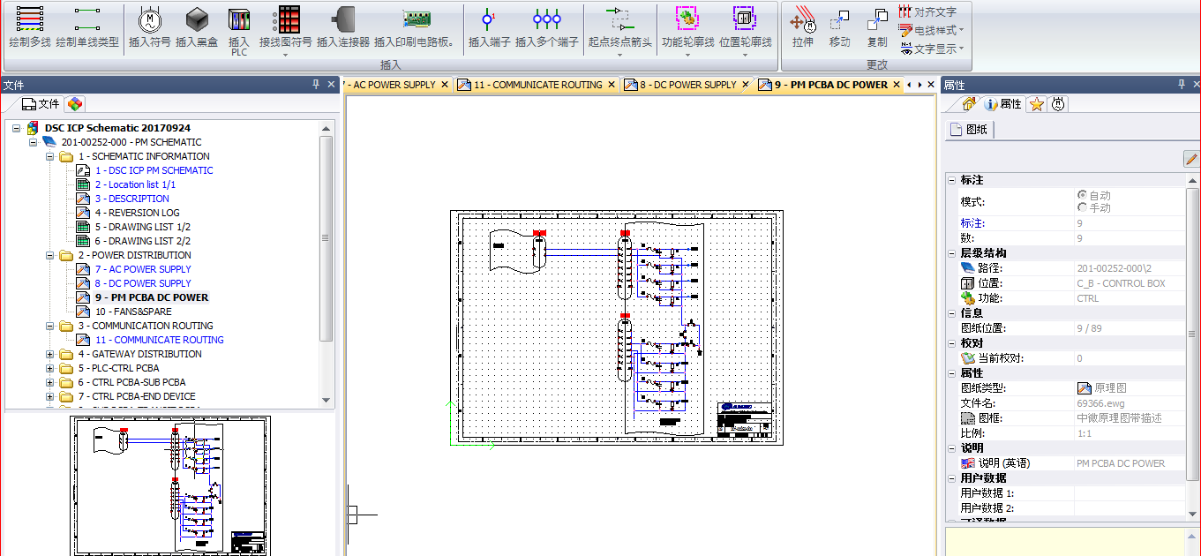Select the 复制 copy tool
The image size is (1201, 556).
click(877, 26)
